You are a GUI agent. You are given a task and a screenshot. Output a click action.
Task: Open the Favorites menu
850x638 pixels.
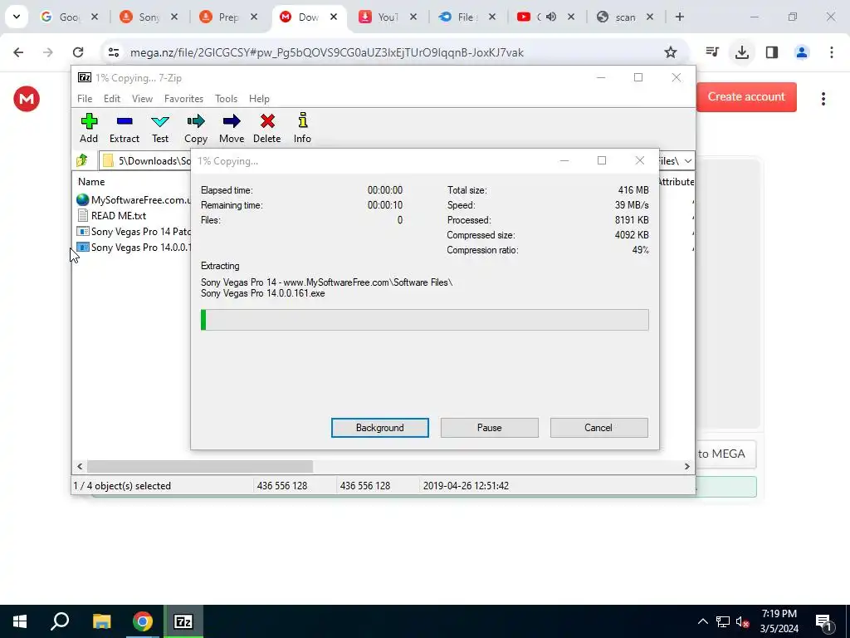[x=183, y=99]
